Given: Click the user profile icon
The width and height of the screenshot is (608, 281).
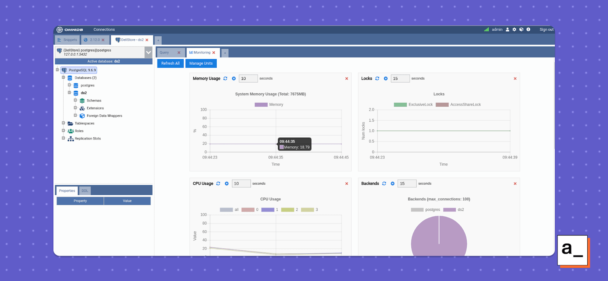Looking at the screenshot, I should (507, 29).
